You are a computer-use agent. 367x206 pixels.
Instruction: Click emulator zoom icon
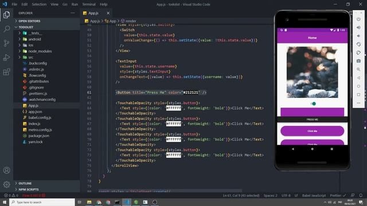coord(358,69)
